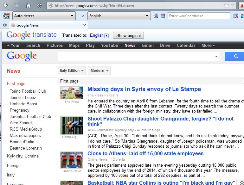This screenshot has width=244, height=185.
Task: Open Foreign section in sidebar
Action: [14, 166]
